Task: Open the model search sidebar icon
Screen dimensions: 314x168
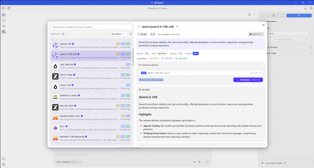Action: [x=4, y=32]
